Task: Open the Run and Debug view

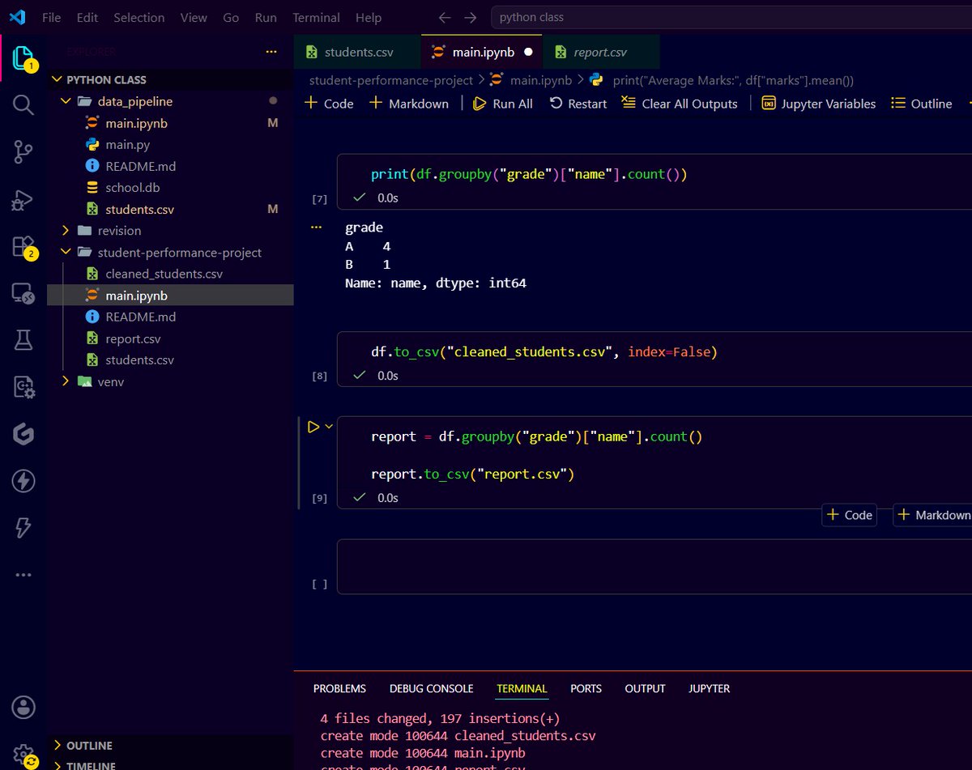Action: [x=23, y=199]
